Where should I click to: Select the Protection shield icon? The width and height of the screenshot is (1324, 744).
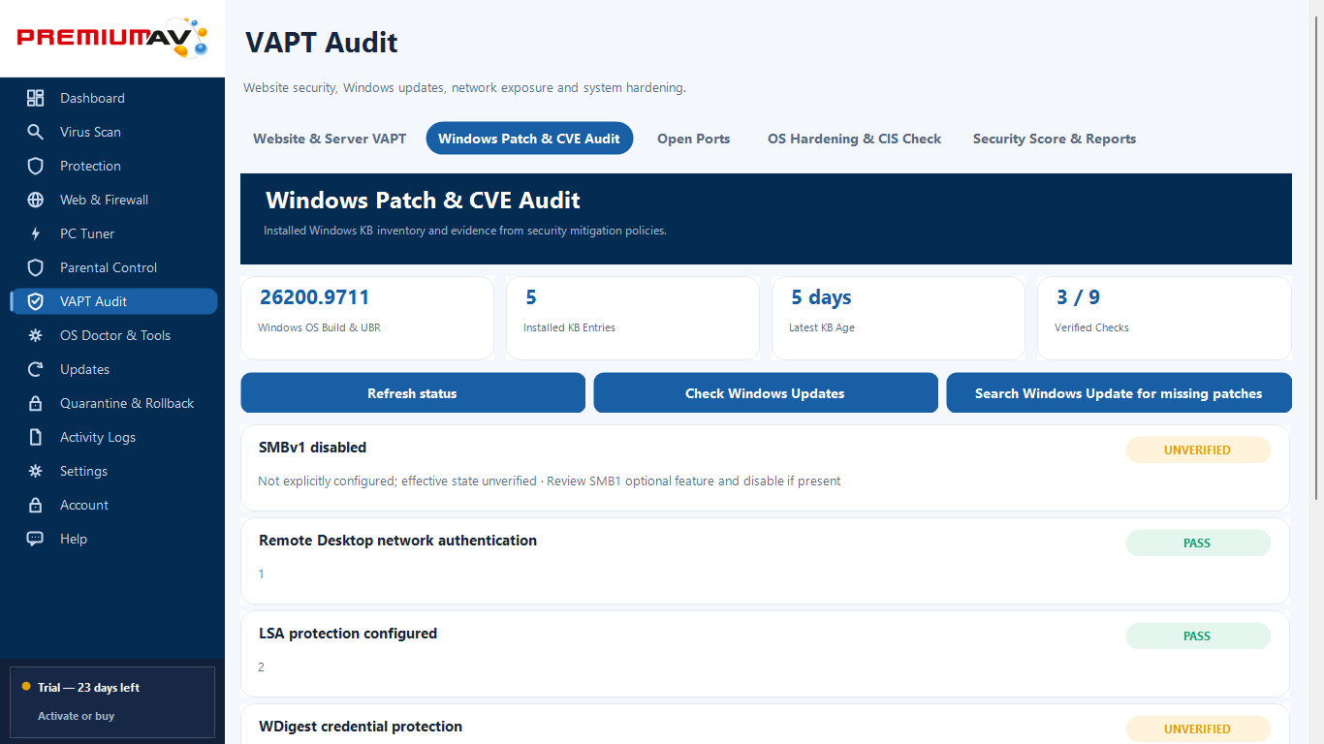click(36, 166)
